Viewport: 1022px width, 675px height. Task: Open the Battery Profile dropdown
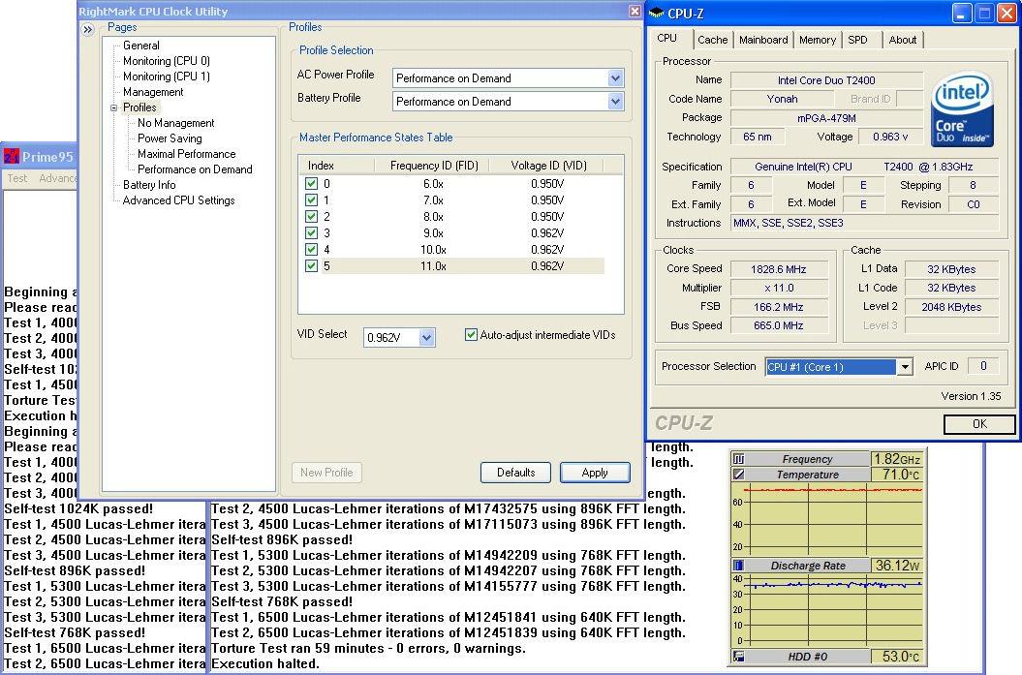pos(615,102)
